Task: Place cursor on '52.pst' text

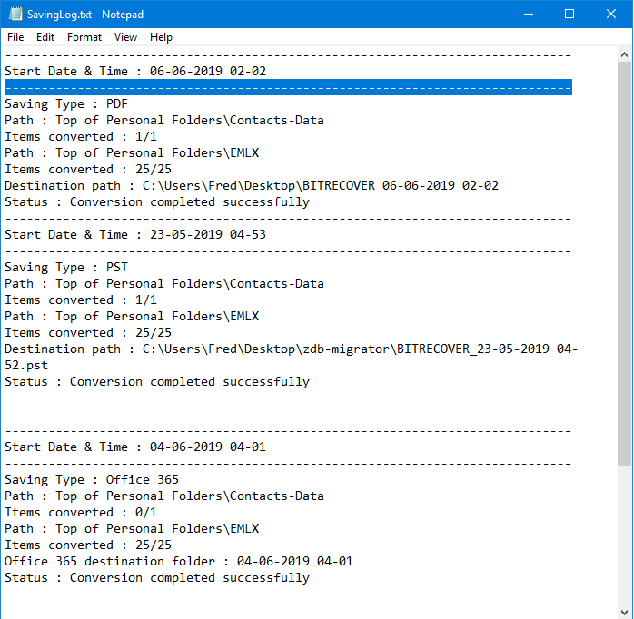Action: pos(26,365)
